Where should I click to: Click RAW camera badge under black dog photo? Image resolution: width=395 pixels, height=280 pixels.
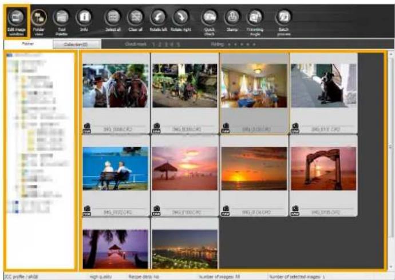(x=295, y=128)
